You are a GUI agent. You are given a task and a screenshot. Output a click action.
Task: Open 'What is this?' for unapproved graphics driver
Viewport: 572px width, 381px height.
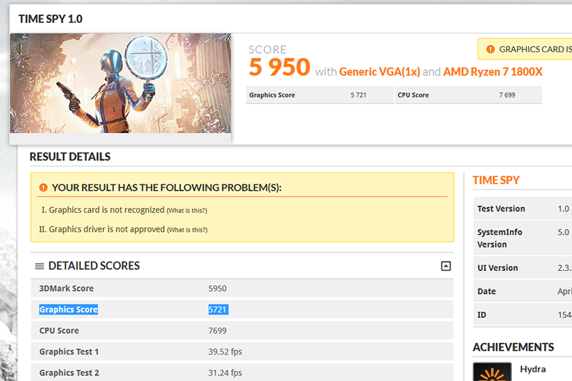[187, 230]
